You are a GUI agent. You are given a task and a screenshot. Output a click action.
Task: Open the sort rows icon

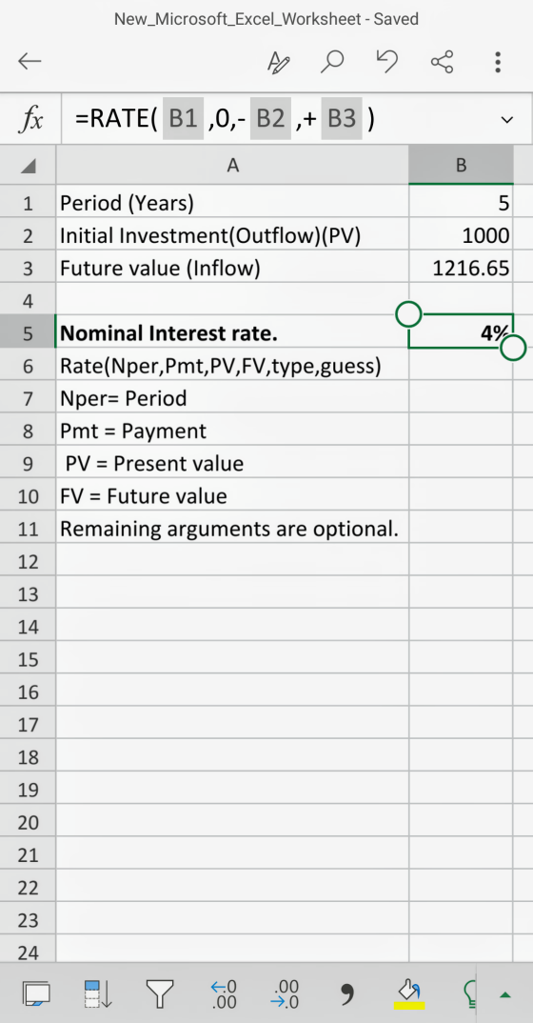pyautogui.click(x=98, y=993)
